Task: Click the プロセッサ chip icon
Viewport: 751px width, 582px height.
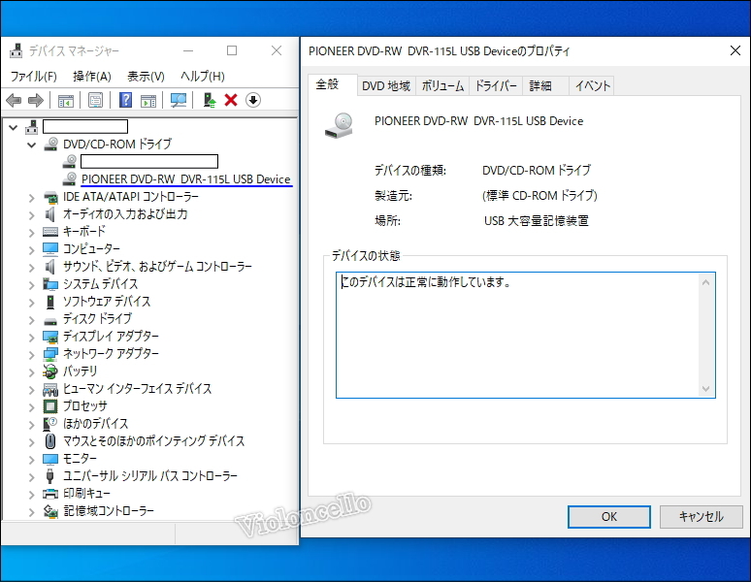Action: pyautogui.click(x=50, y=405)
